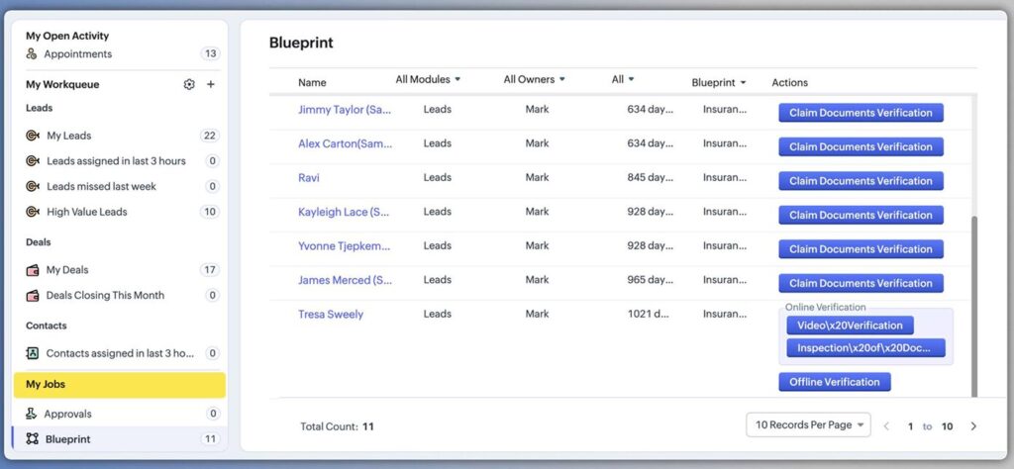Click the Leads assigned in last 3 hours icon
Viewport: 1014px width, 469px height.
(x=33, y=161)
